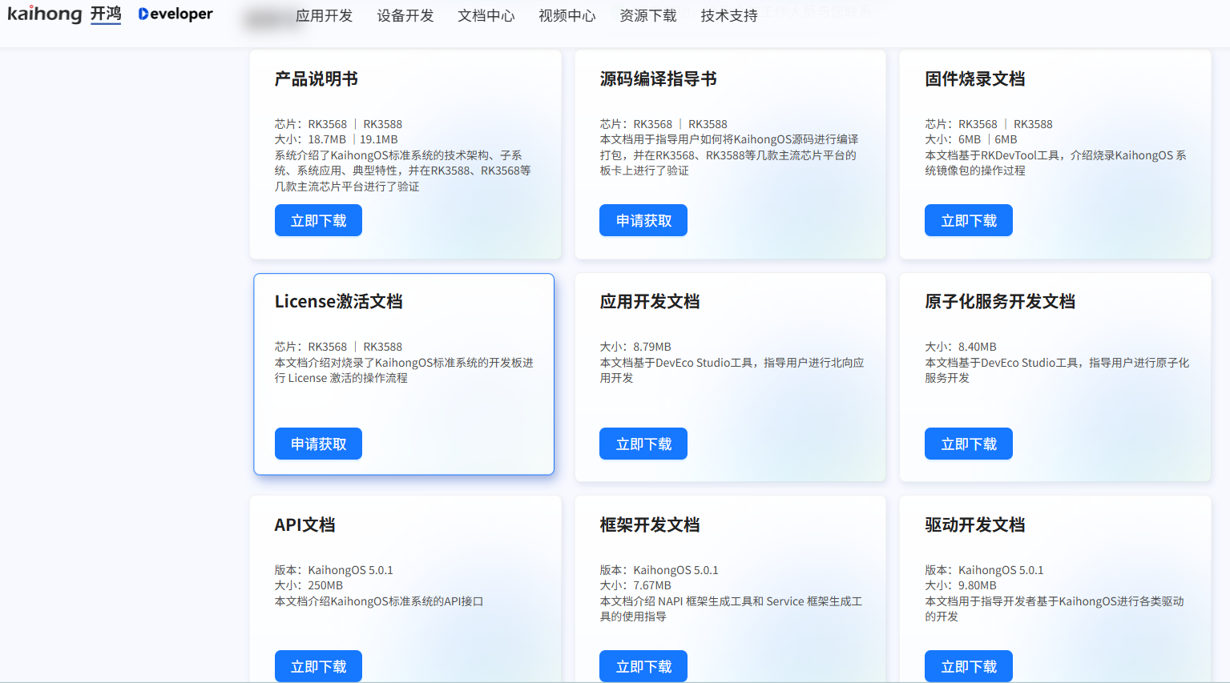Select 资源下载 in the top menu
This screenshot has width=1230, height=683.
[x=647, y=16]
